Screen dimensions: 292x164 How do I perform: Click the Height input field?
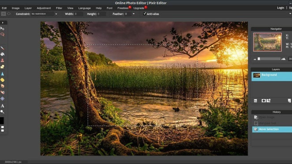(102, 14)
